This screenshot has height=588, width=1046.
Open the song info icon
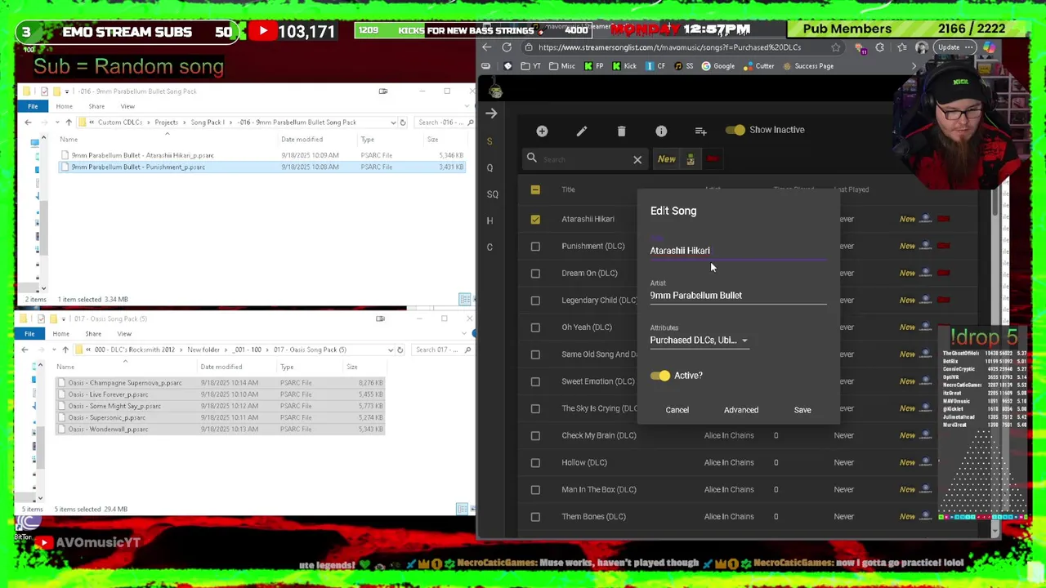pos(661,131)
